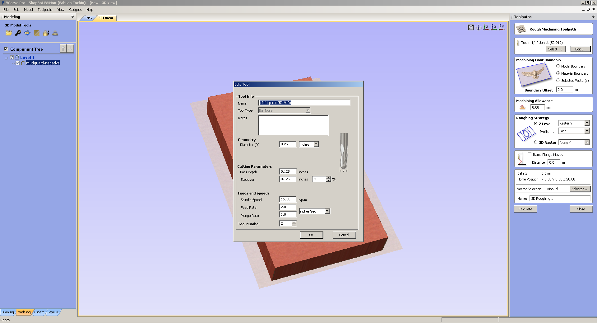Click the ramp plunge diagram icon
The width and height of the screenshot is (597, 323).
[521, 159]
